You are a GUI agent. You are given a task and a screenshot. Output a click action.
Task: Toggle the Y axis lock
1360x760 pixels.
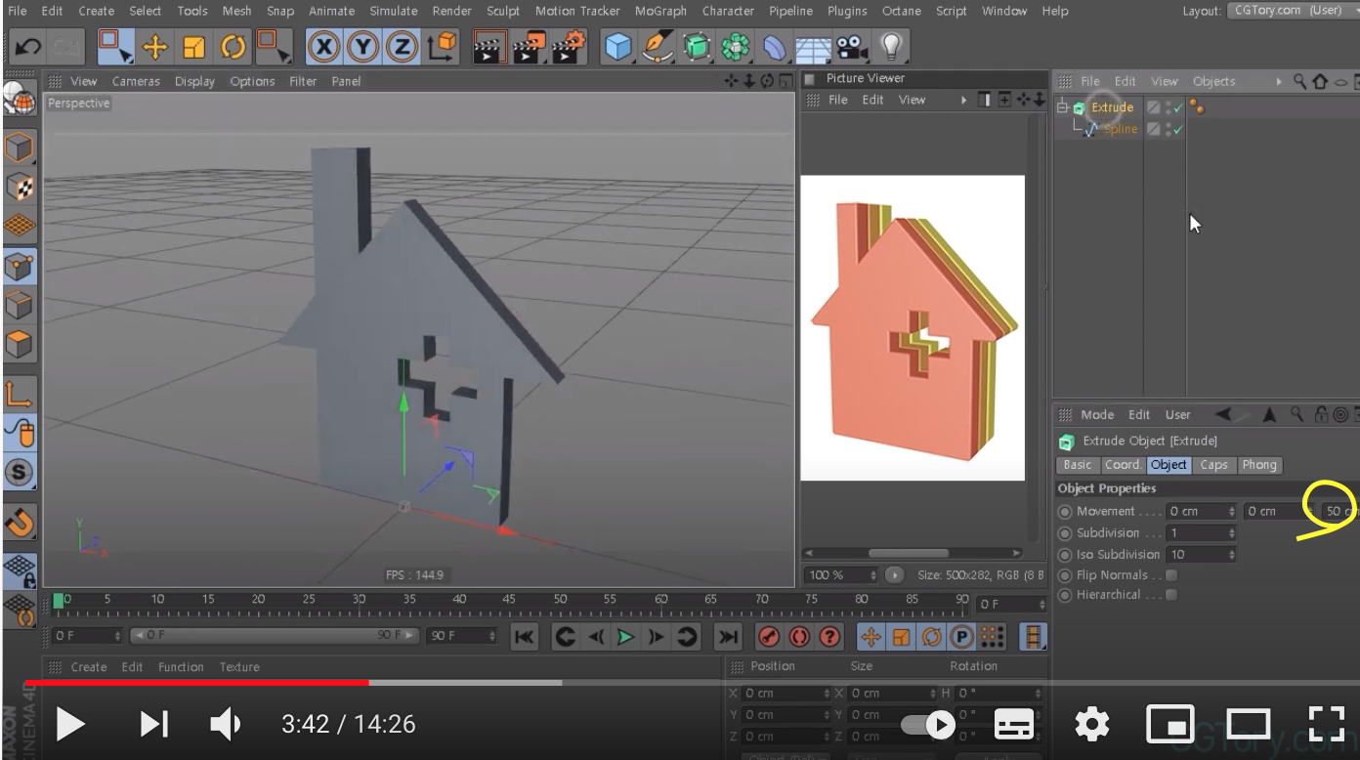pyautogui.click(x=362, y=46)
